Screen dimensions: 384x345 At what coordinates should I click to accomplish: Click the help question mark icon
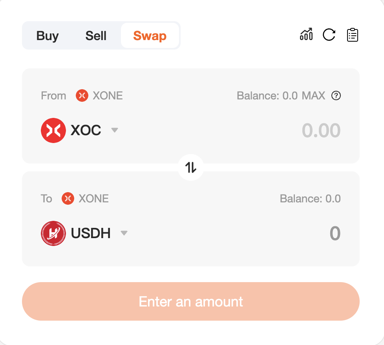coord(336,95)
